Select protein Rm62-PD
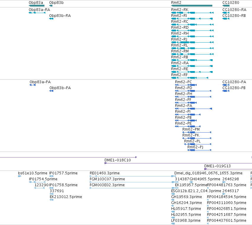 pyautogui.click(x=193, y=91)
